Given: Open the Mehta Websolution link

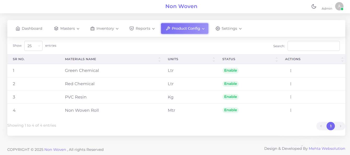Looking at the screenshot, I should tap(327, 149).
